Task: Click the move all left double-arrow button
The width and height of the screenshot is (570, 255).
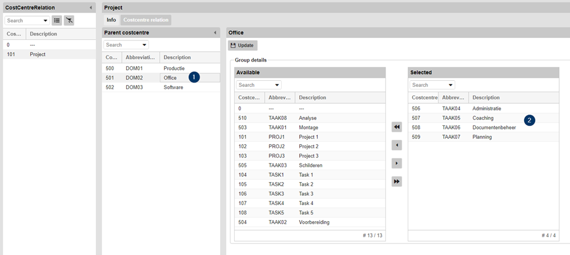Action: coord(396,127)
